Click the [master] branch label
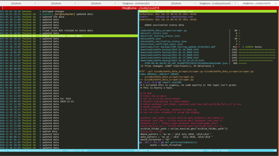The height and width of the screenshot is (156, 279). pyautogui.click(x=48, y=14)
